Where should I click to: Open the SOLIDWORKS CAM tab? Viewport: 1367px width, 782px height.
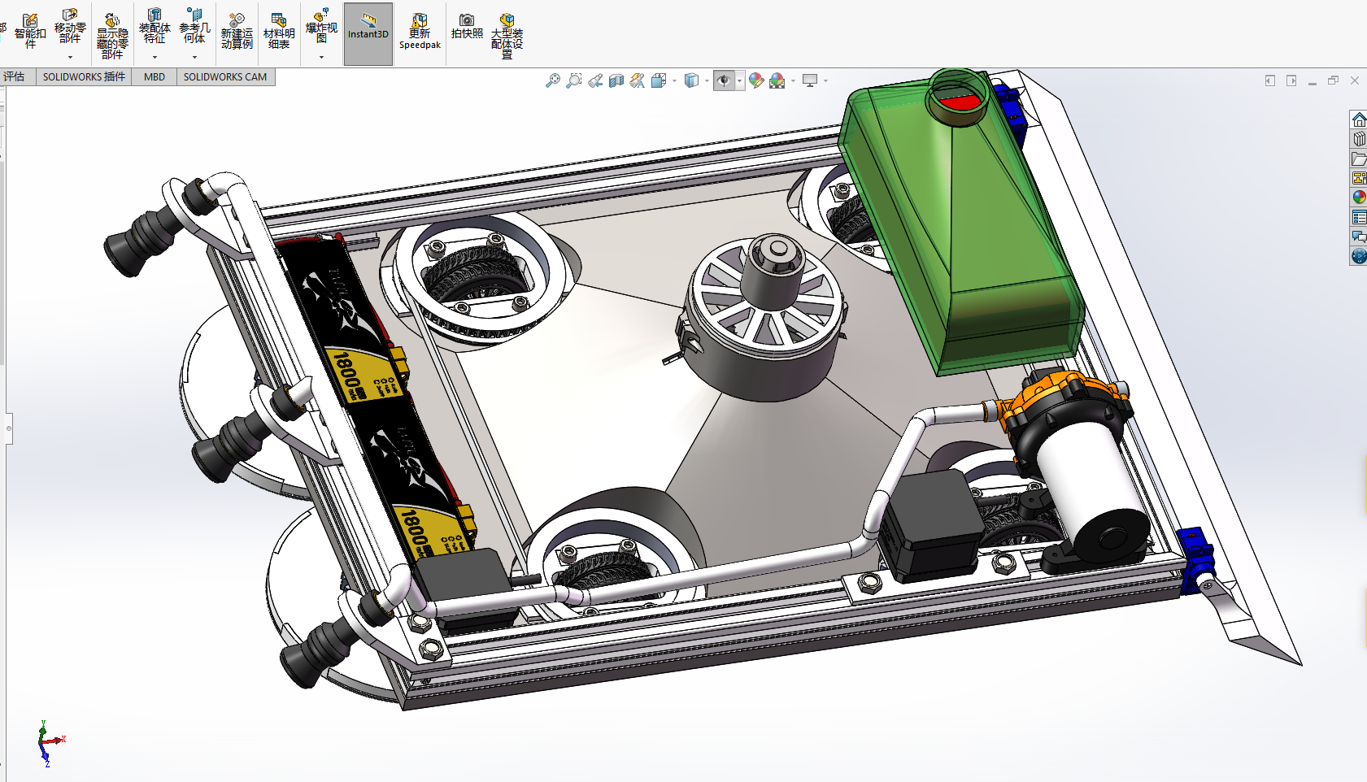225,77
